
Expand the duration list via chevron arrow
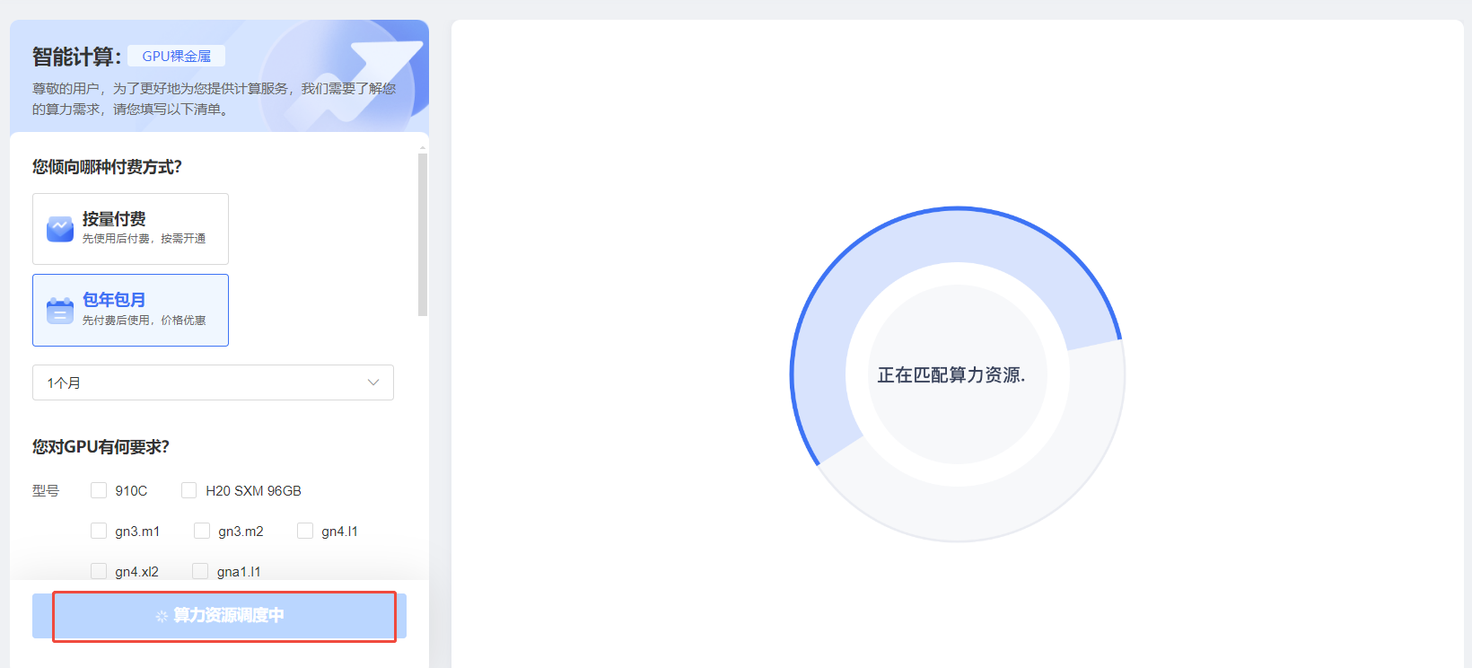coord(373,382)
